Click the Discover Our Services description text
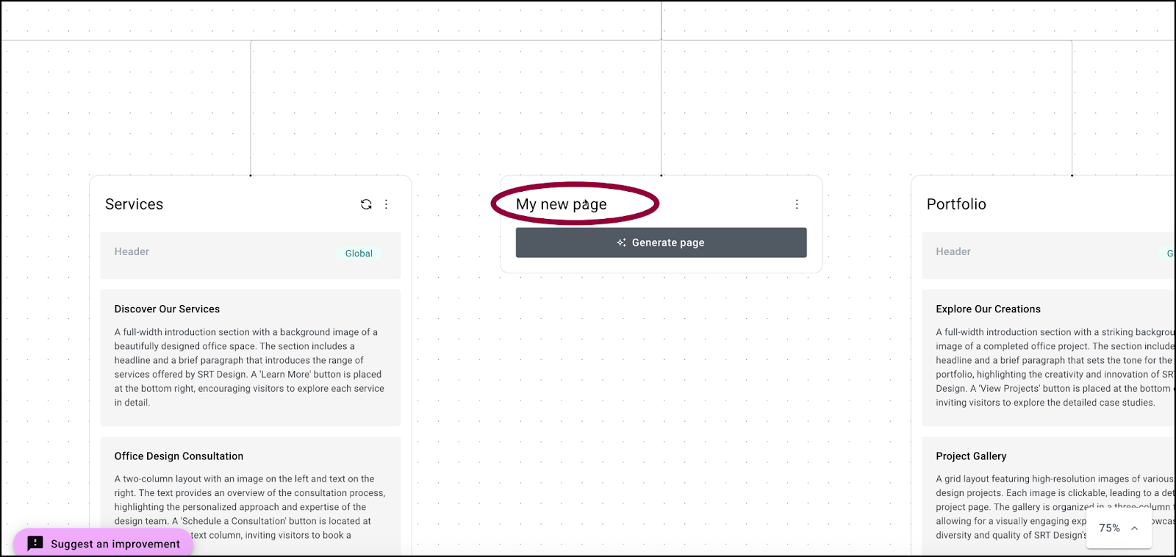1176x557 pixels. click(249, 367)
